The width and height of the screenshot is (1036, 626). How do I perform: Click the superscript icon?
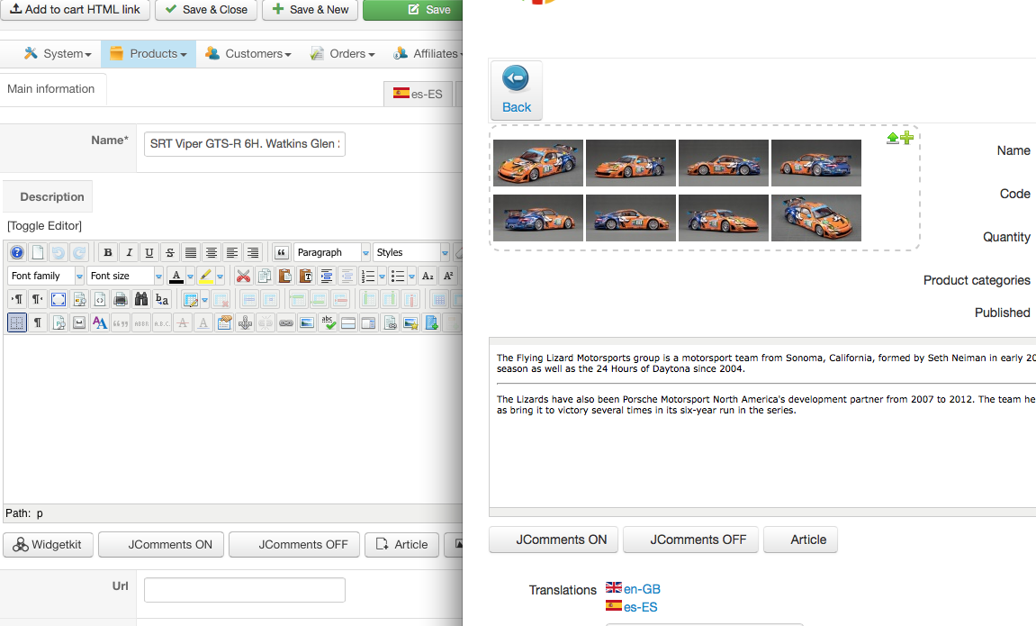tap(448, 276)
